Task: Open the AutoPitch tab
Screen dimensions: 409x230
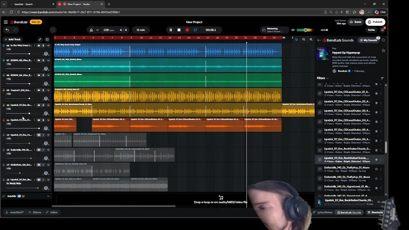Action: pyautogui.click(x=15, y=212)
